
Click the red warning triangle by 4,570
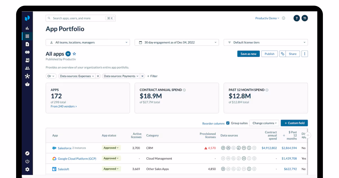coord(206,148)
